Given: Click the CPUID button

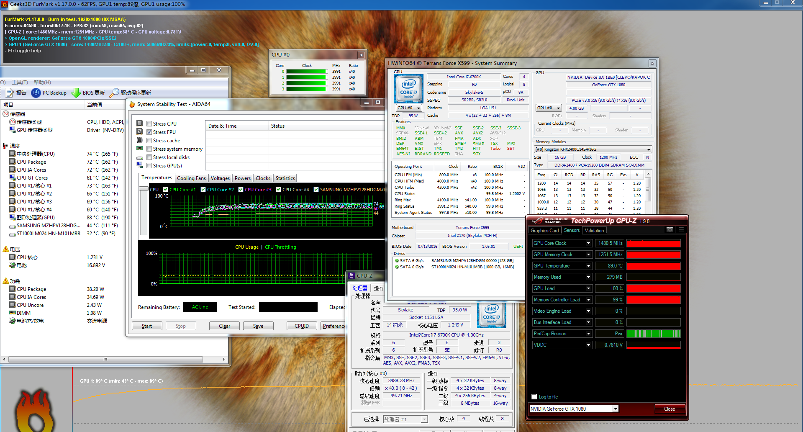Looking at the screenshot, I should click(302, 326).
